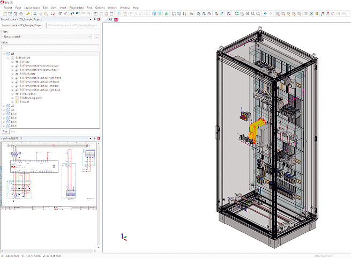Click the A1 layout space node icon

coord(8,54)
